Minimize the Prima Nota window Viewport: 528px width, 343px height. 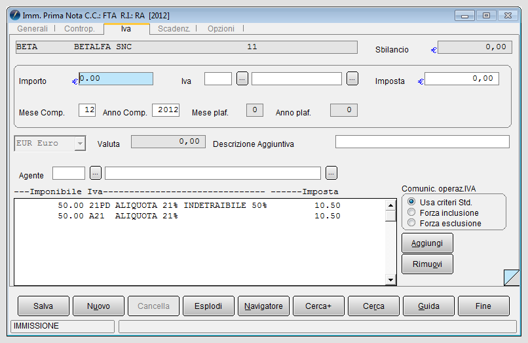464,16
